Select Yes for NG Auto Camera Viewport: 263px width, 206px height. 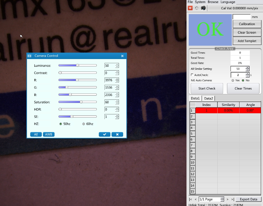coord(233,80)
